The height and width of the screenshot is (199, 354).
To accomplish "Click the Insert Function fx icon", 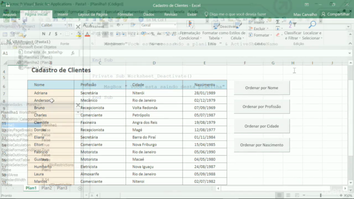I will 72,53.
